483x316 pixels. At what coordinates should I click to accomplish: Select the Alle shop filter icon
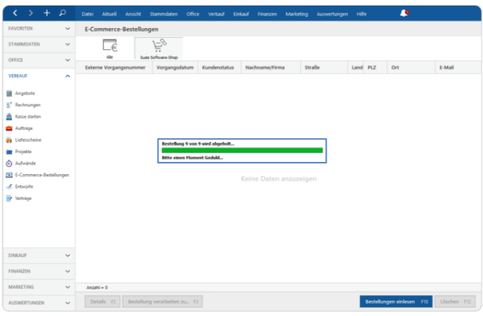[109, 46]
